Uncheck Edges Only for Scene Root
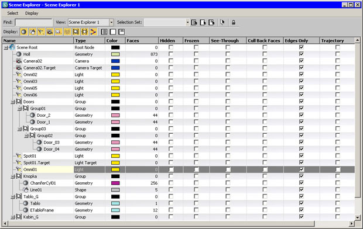363x229 pixels. click(x=302, y=47)
